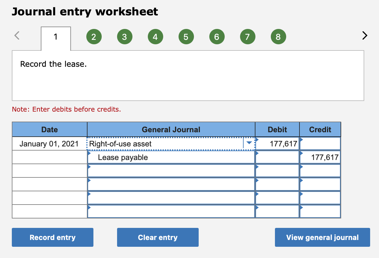This screenshot has width=379, height=258.
Task: Open step 7 of the worksheet
Action: pyautogui.click(x=248, y=36)
